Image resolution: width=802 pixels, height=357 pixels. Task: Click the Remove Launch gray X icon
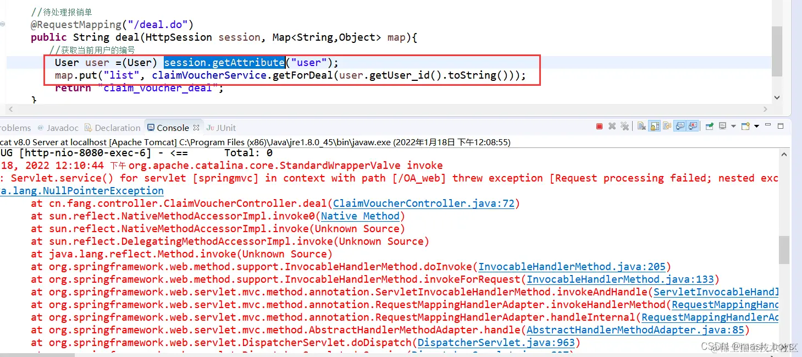click(x=612, y=127)
